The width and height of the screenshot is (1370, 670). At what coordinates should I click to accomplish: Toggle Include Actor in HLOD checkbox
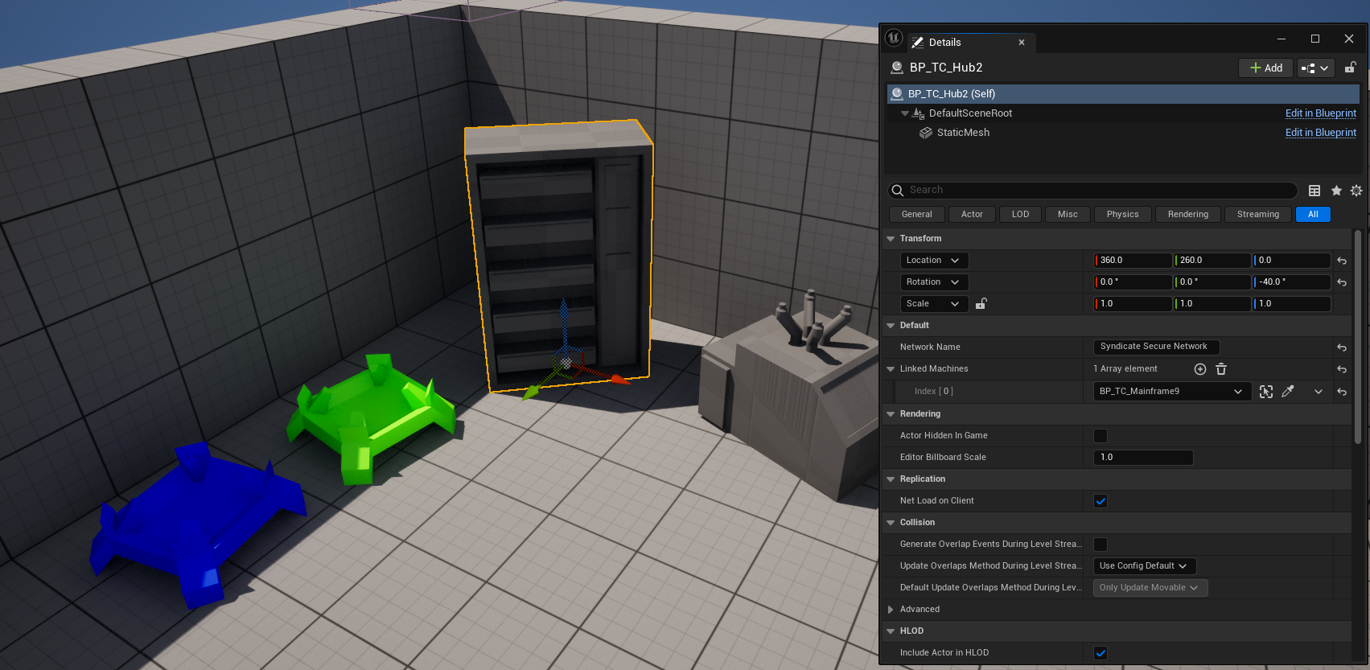point(1101,653)
